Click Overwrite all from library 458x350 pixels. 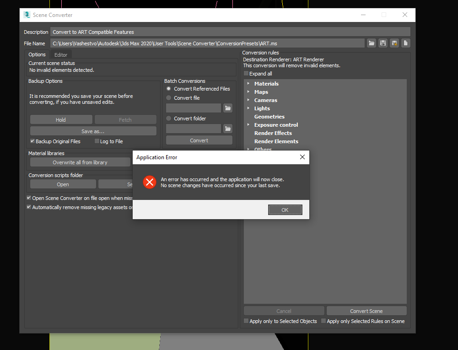(80, 162)
